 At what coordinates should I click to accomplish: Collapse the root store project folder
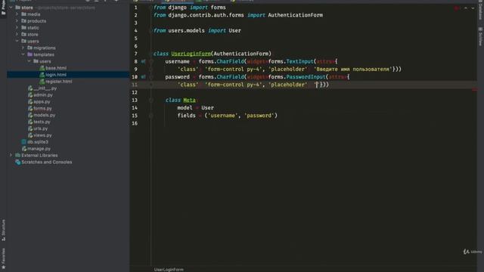click(x=11, y=8)
